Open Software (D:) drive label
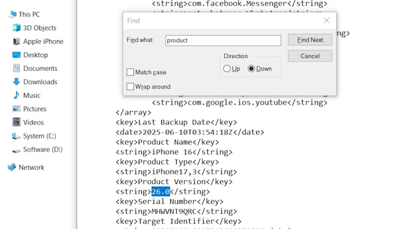The width and height of the screenshot is (416, 229). [43, 149]
